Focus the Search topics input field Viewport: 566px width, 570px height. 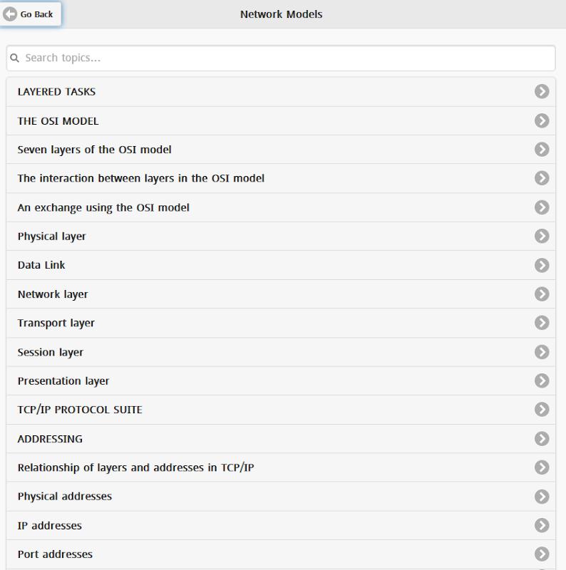pyautogui.click(x=285, y=58)
